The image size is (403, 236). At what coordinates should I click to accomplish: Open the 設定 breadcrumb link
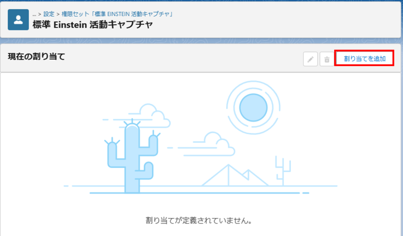(x=49, y=14)
